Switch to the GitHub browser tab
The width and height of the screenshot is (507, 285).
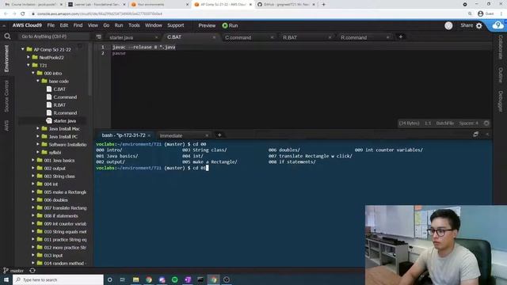(x=286, y=5)
